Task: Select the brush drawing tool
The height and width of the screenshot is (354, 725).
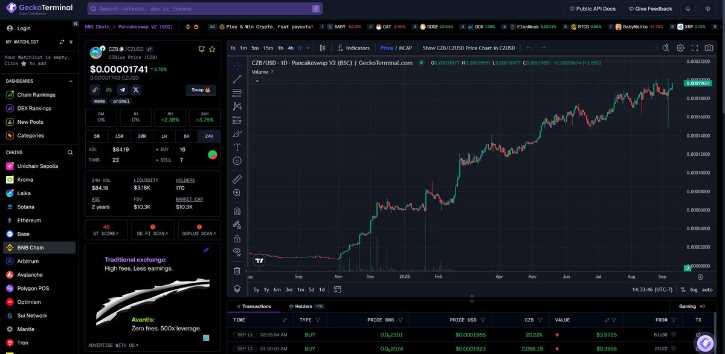Action: click(237, 134)
